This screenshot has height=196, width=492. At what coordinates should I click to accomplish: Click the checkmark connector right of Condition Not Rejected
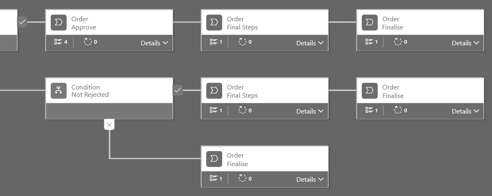click(x=178, y=90)
